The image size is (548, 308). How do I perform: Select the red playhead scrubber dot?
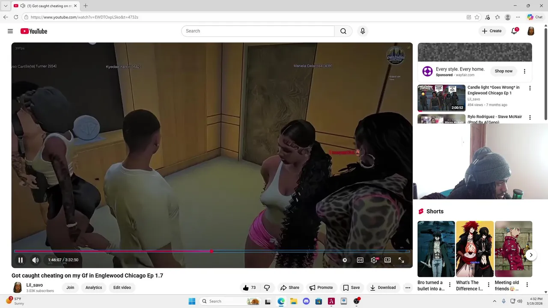(211, 251)
